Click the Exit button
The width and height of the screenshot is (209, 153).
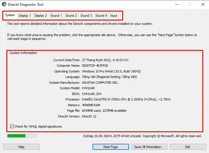[188, 147]
